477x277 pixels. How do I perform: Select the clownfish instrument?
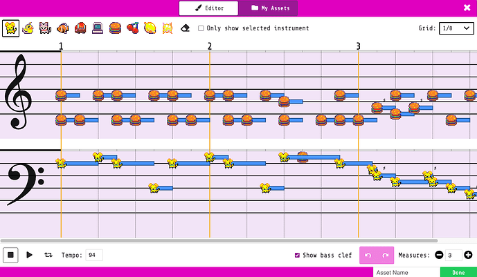(63, 28)
